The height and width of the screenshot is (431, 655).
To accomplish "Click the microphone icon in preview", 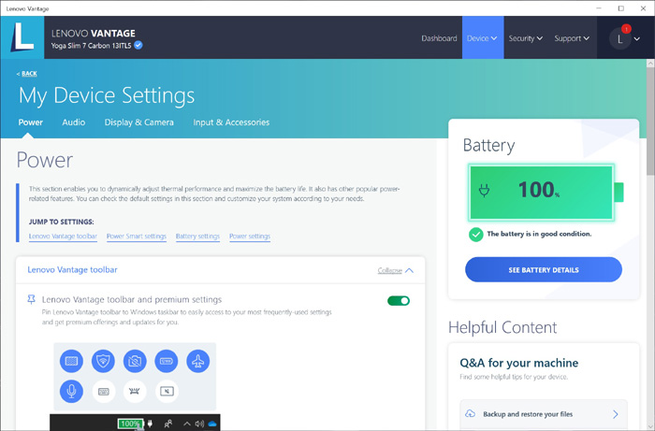I will click(71, 391).
